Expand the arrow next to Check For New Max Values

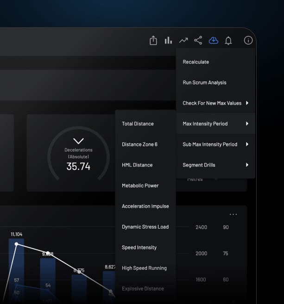[247, 103]
